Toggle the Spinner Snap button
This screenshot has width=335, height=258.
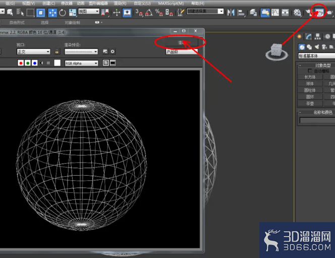tap(169, 13)
